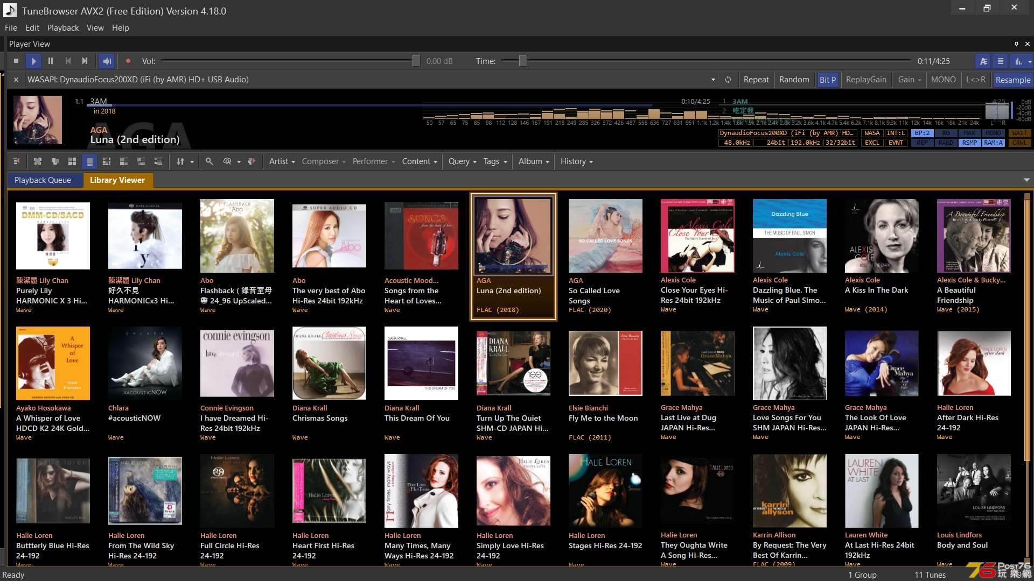
Task: Toggle Bit P mode
Action: [x=827, y=80]
